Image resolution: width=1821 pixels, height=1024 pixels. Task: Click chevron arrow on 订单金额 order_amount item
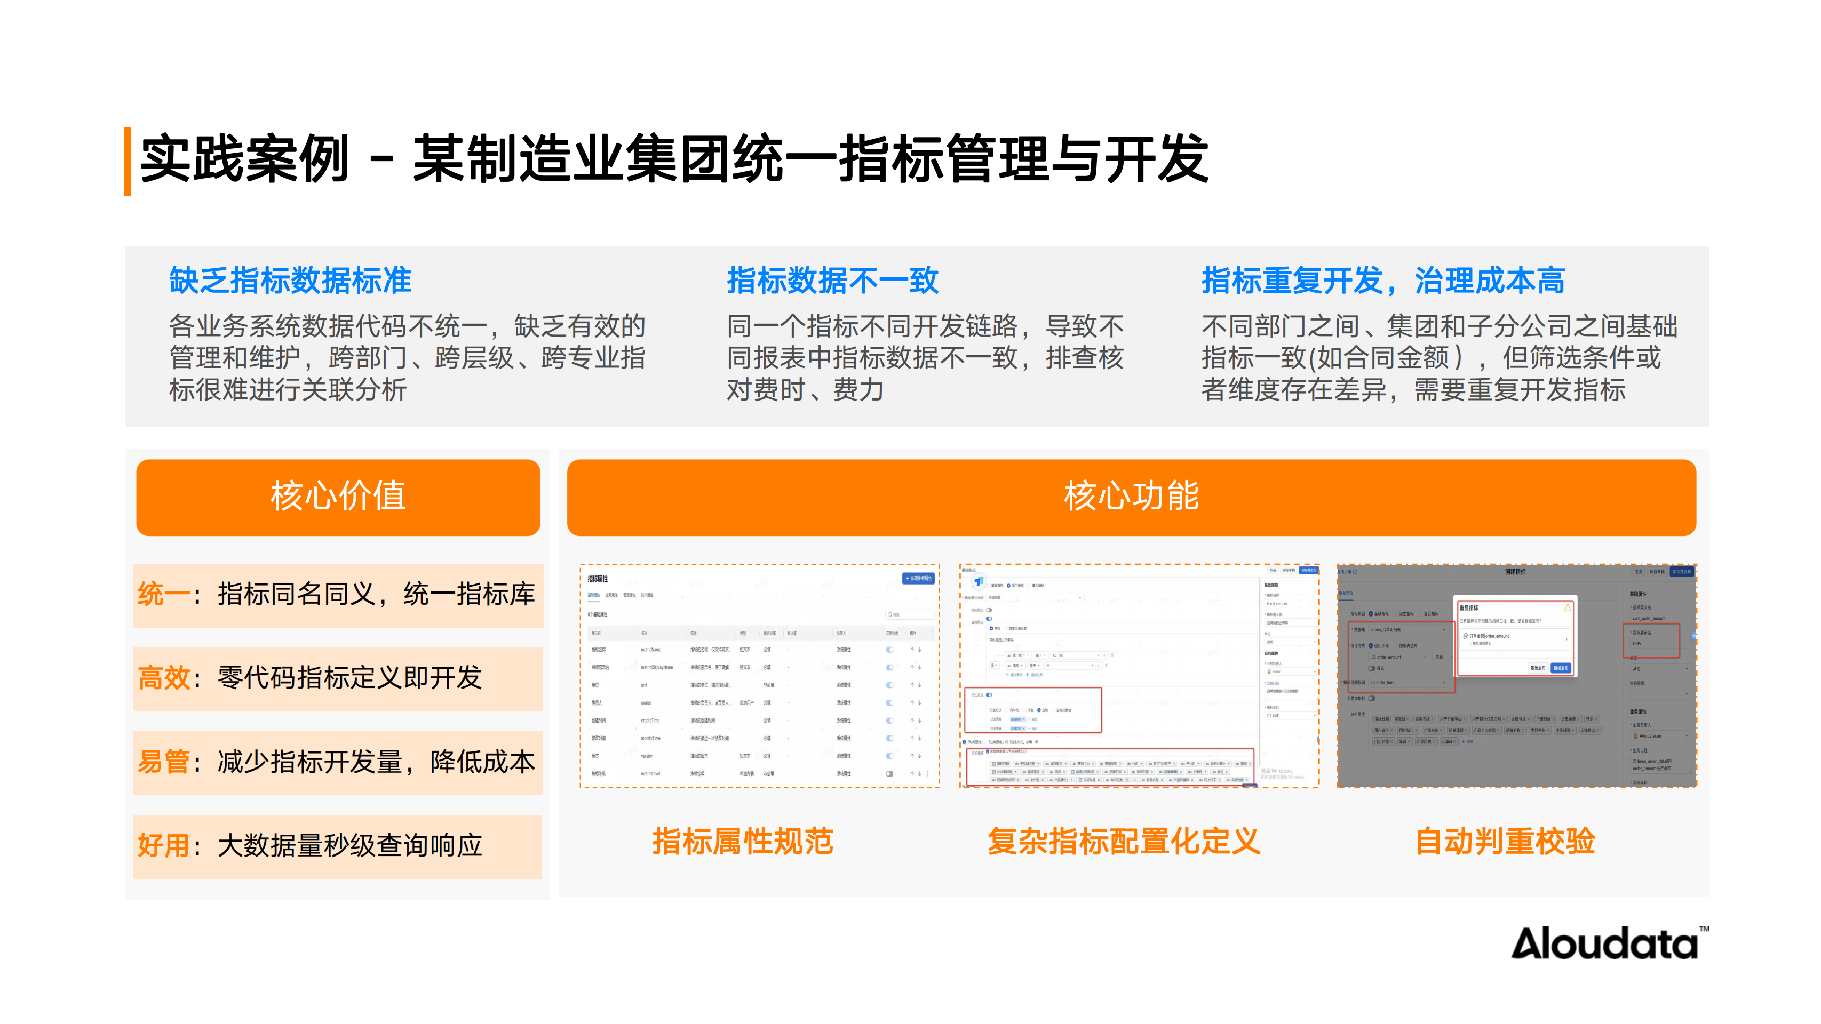click(x=1566, y=639)
